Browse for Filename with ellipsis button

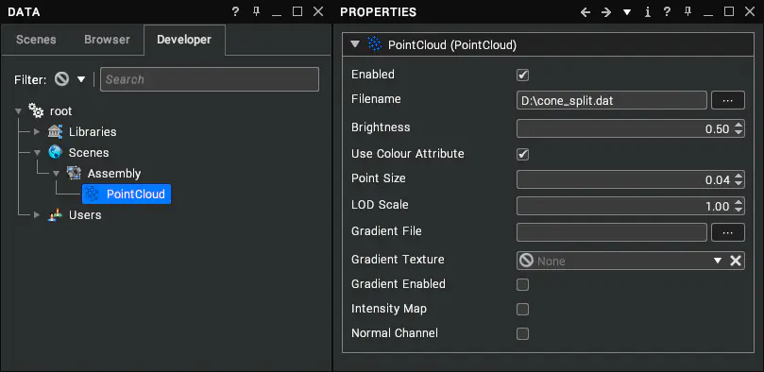[728, 100]
